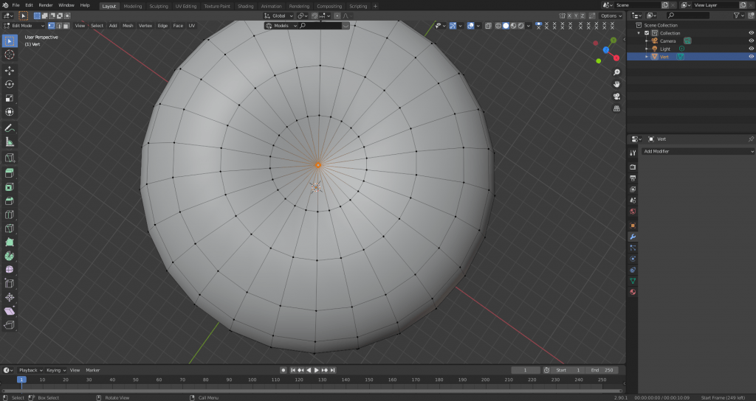Switch to the UV Editing workspace tab
The width and height of the screenshot is (756, 401).
tap(185, 6)
